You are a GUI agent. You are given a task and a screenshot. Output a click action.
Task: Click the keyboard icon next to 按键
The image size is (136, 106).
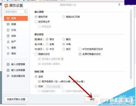click(8, 24)
